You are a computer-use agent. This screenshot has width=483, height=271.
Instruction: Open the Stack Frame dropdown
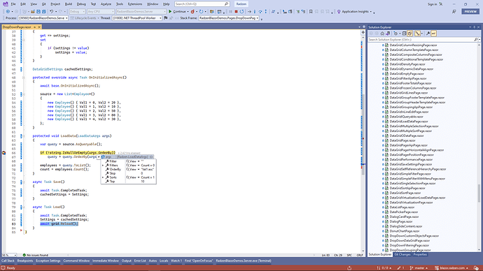pos(229,18)
